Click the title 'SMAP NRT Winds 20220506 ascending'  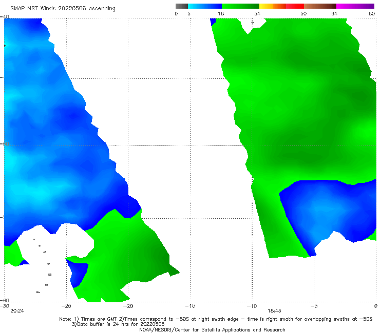[x=63, y=8]
